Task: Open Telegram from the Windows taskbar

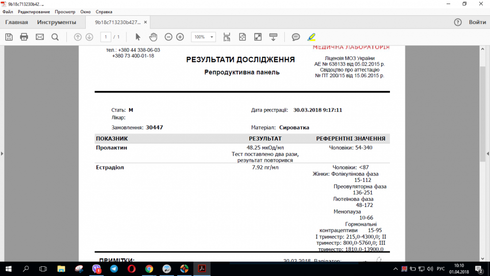Action: tap(114, 269)
